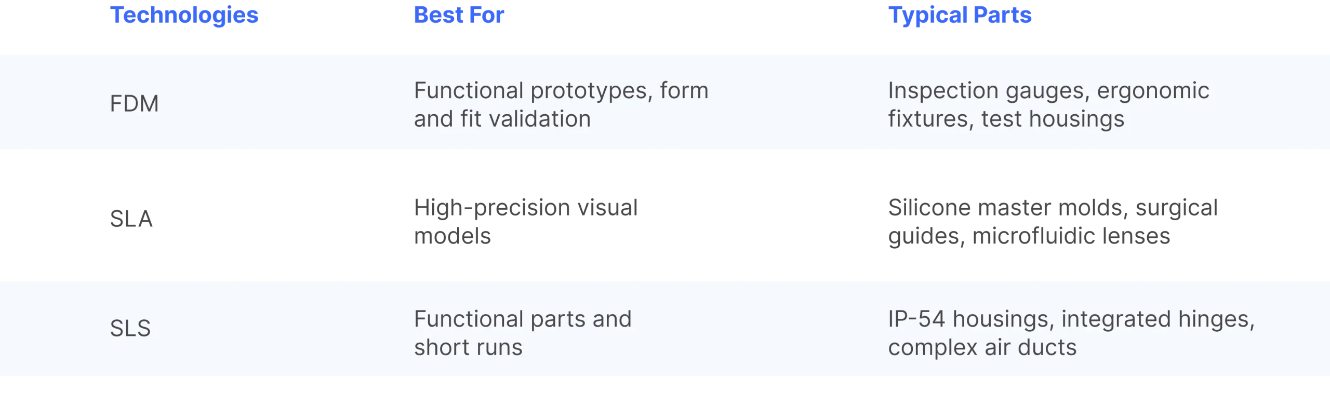This screenshot has height=406, width=1330.
Task: Select the SLS technology cell
Action: [x=130, y=328]
